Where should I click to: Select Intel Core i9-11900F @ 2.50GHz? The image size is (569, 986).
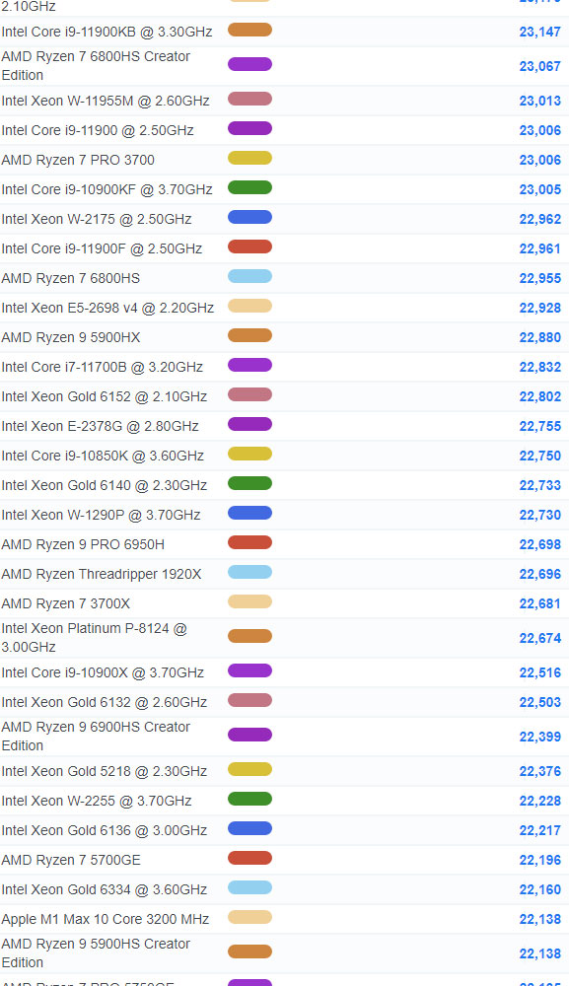(102, 248)
